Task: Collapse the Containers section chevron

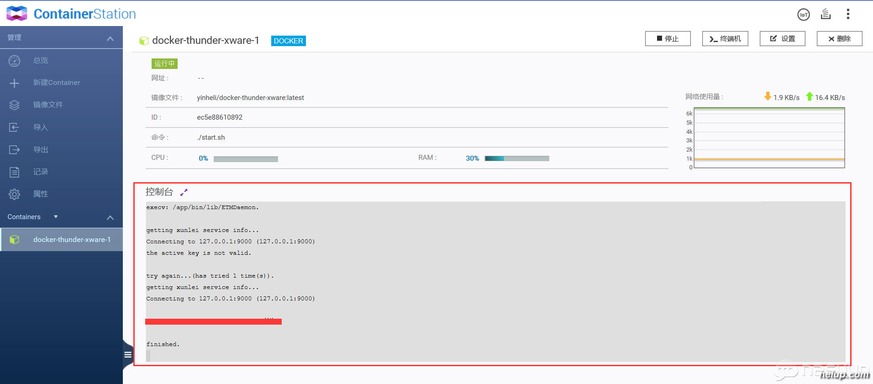Action: (x=110, y=217)
